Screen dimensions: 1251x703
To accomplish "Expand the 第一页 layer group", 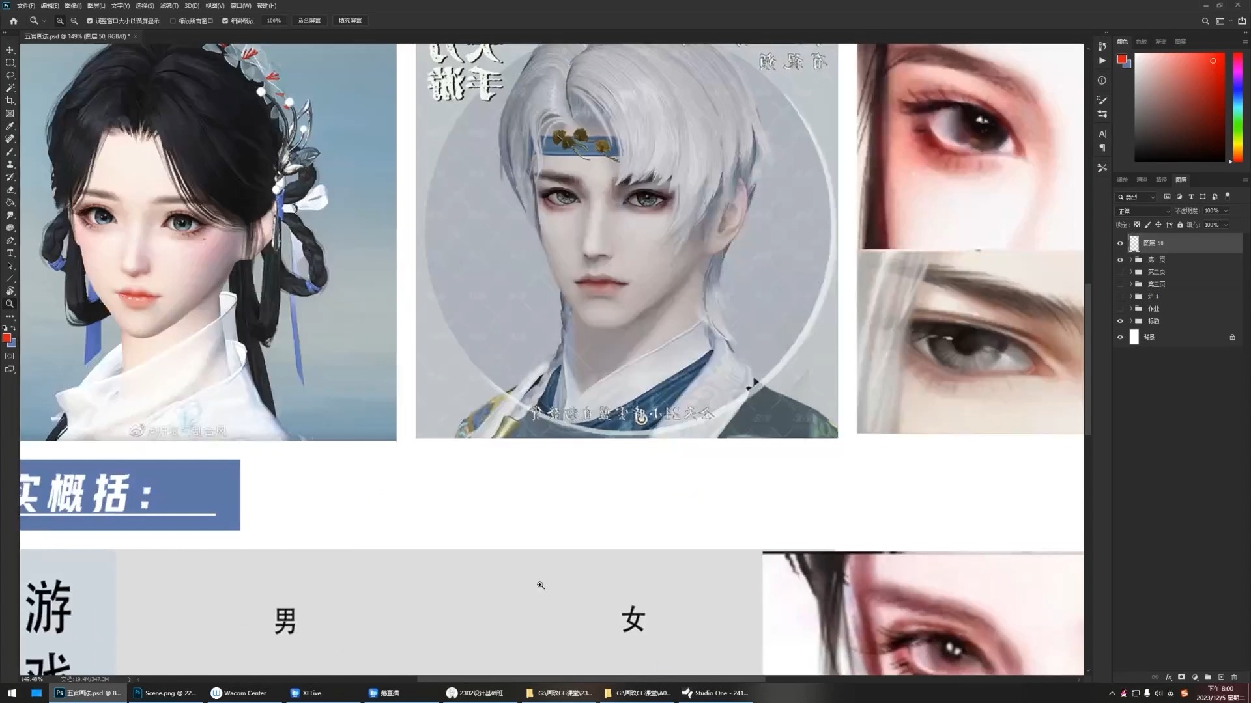I will (1130, 260).
